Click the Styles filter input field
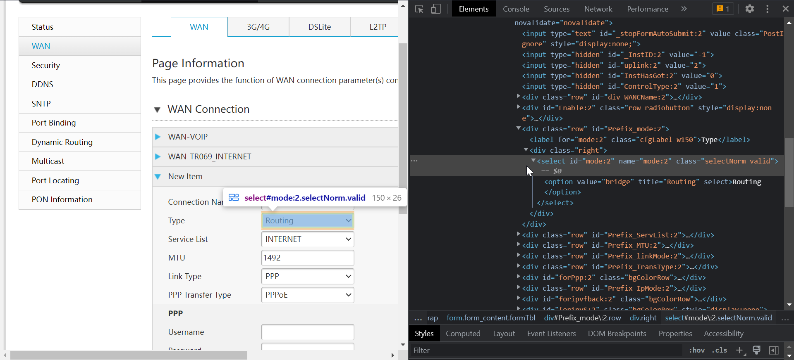Viewport: 794px width, 360px height. pos(546,351)
